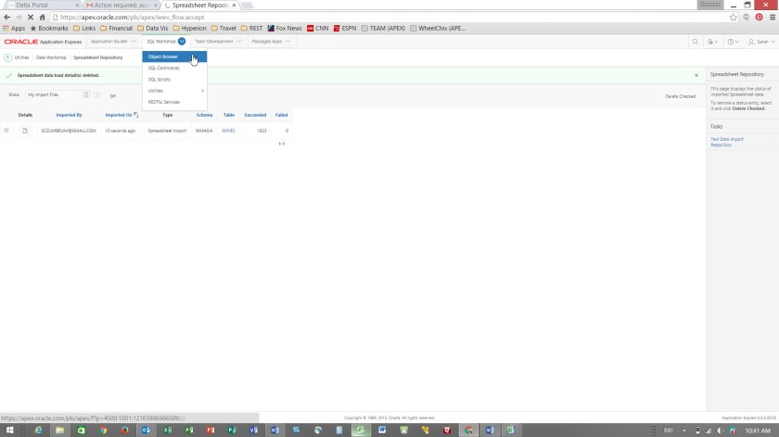The width and height of the screenshot is (779, 437).
Task: Click the details page icon in import row
Action: pos(25,131)
